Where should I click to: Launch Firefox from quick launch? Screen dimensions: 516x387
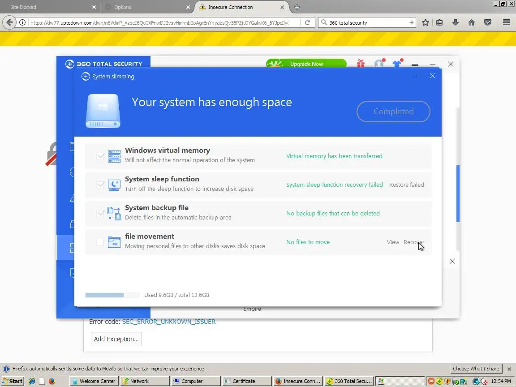(x=52, y=381)
